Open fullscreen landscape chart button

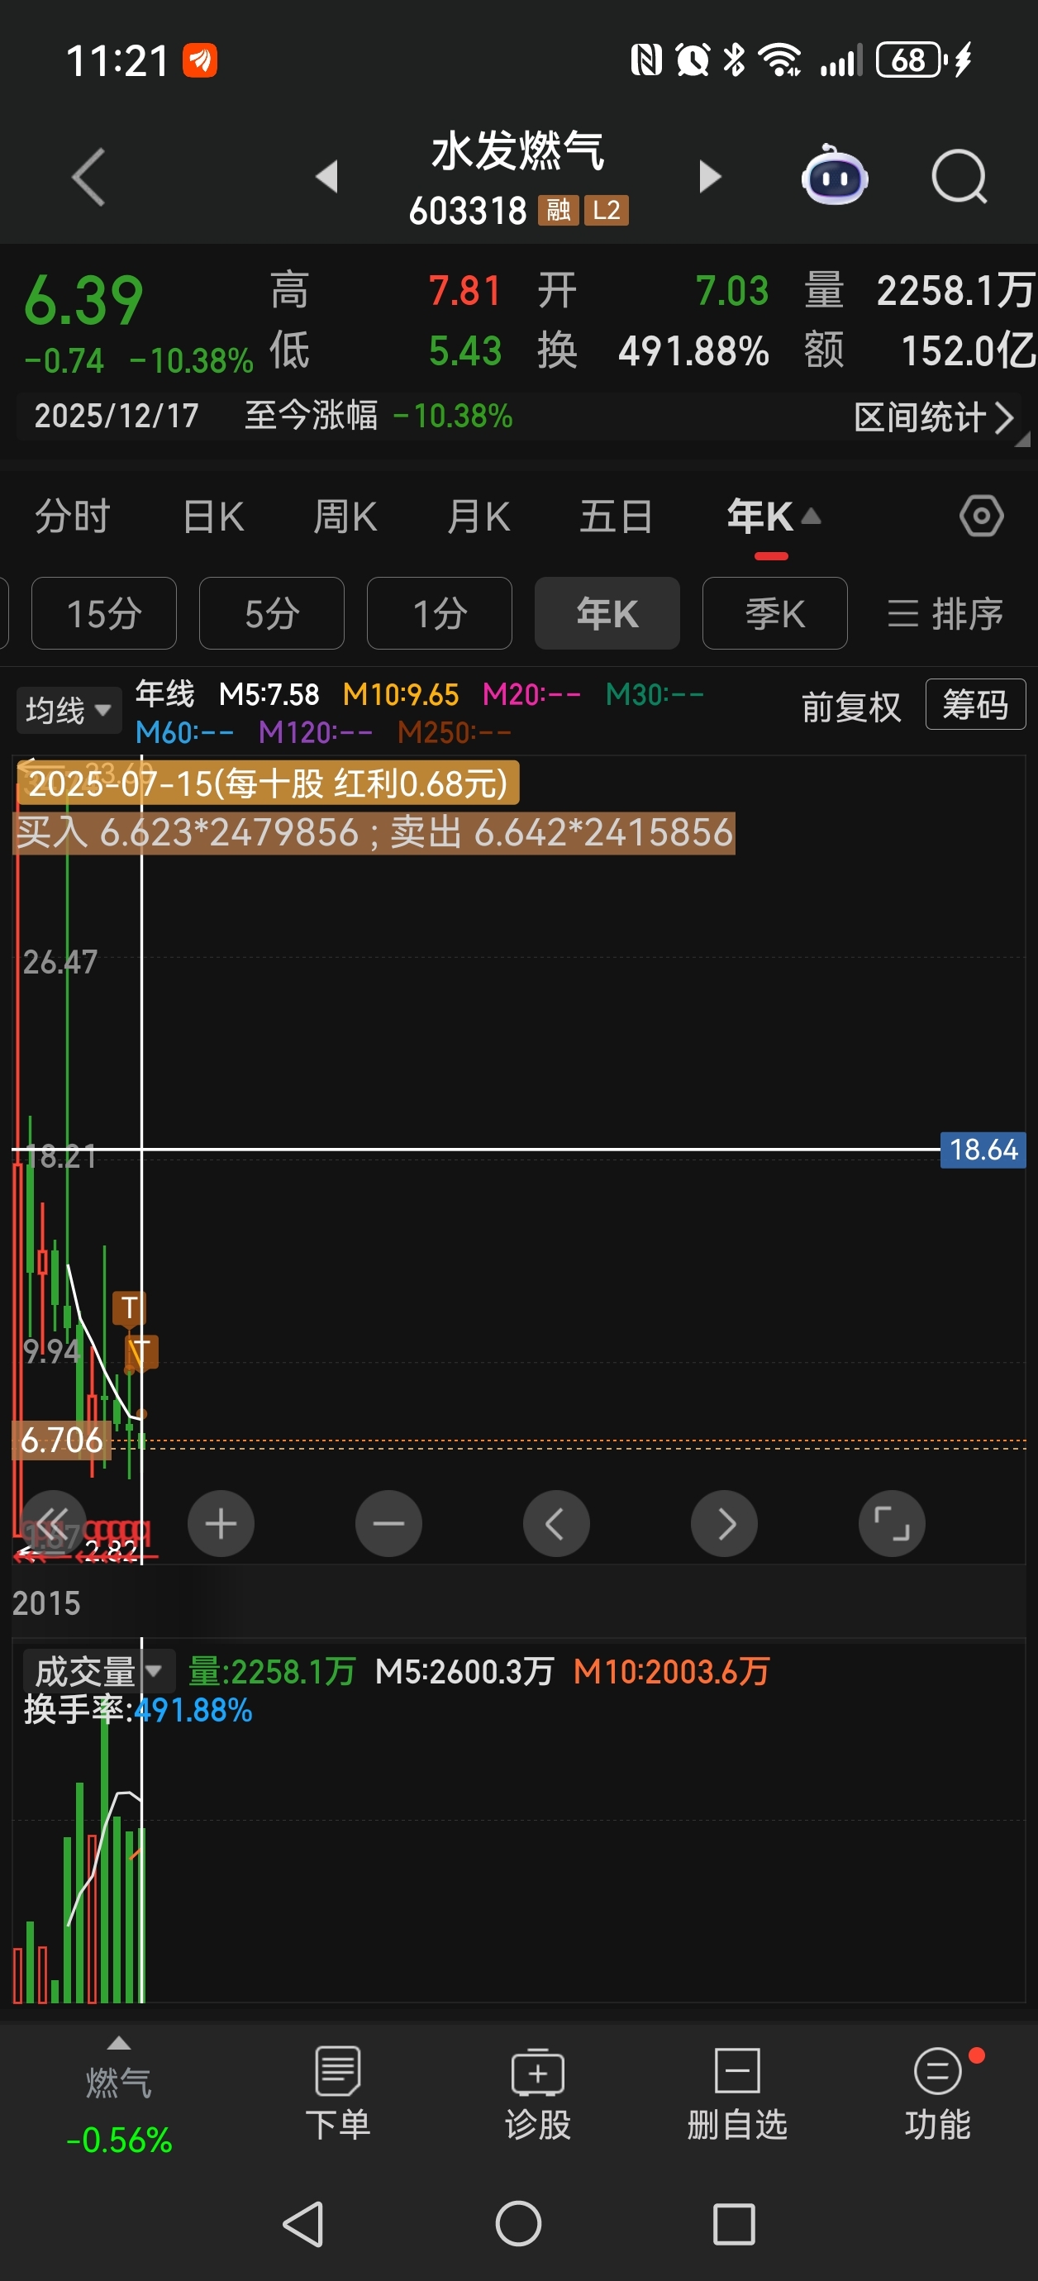click(892, 1523)
